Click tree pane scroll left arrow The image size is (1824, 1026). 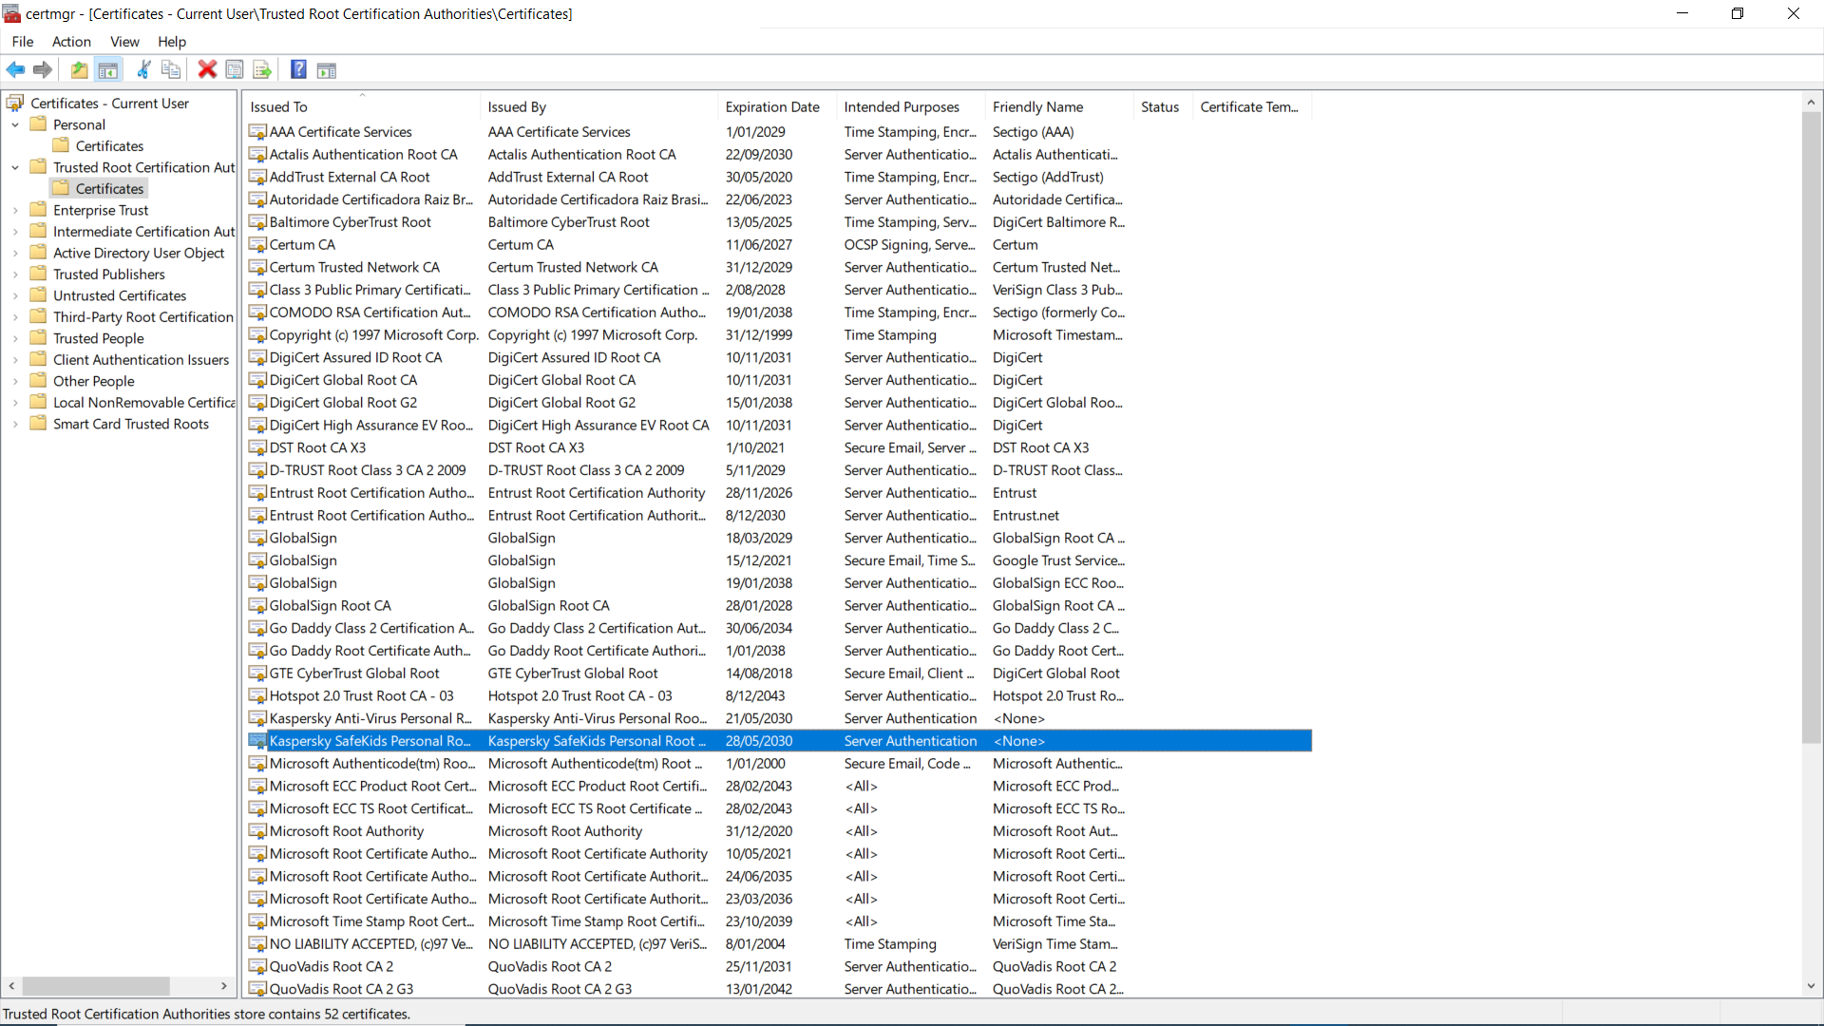[11, 986]
